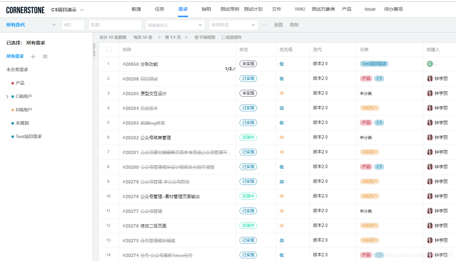Click 高 priority on row #20275
Screen dimensions: 456x261
(282, 240)
